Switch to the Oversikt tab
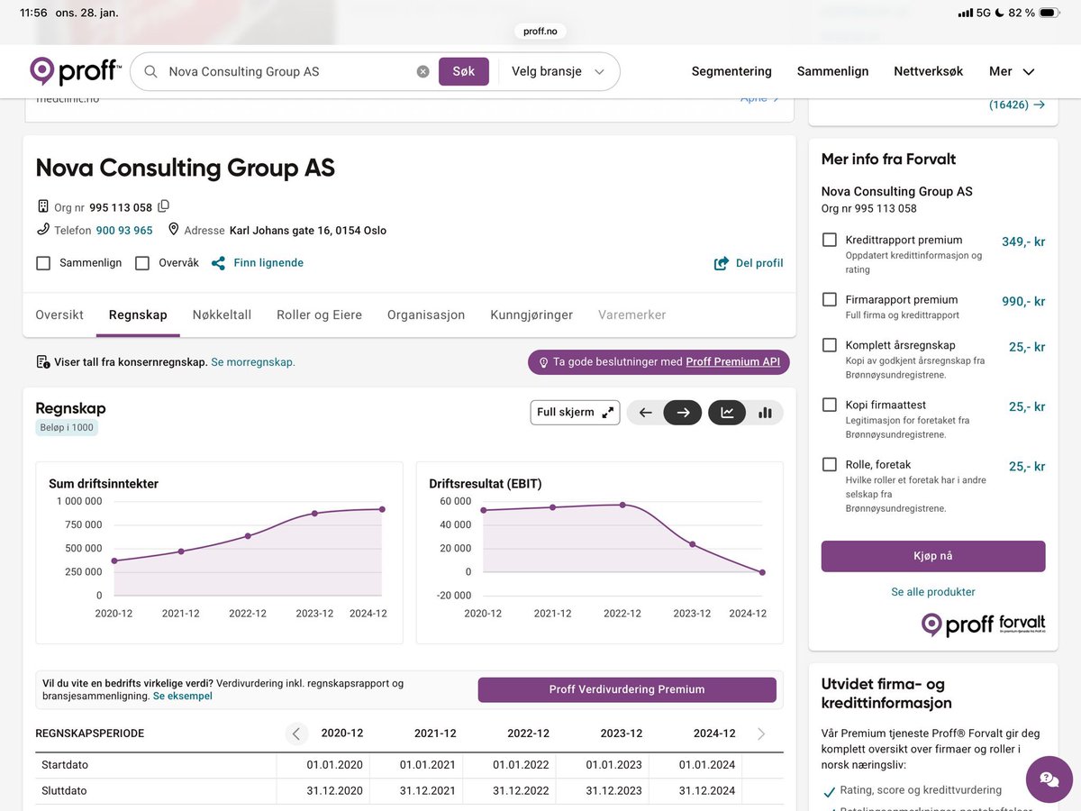 (x=59, y=314)
